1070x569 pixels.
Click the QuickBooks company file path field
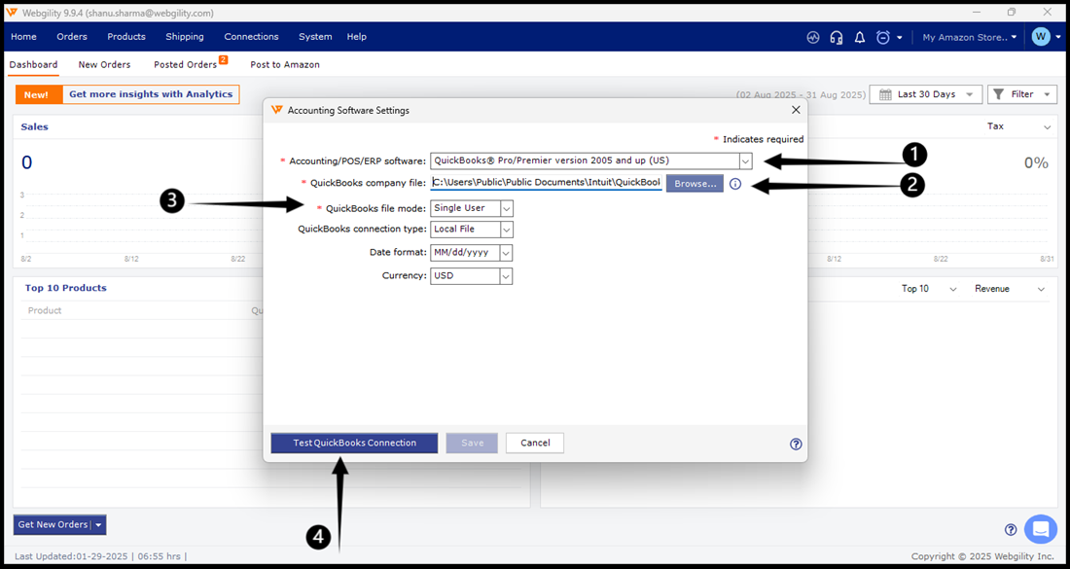tap(546, 183)
